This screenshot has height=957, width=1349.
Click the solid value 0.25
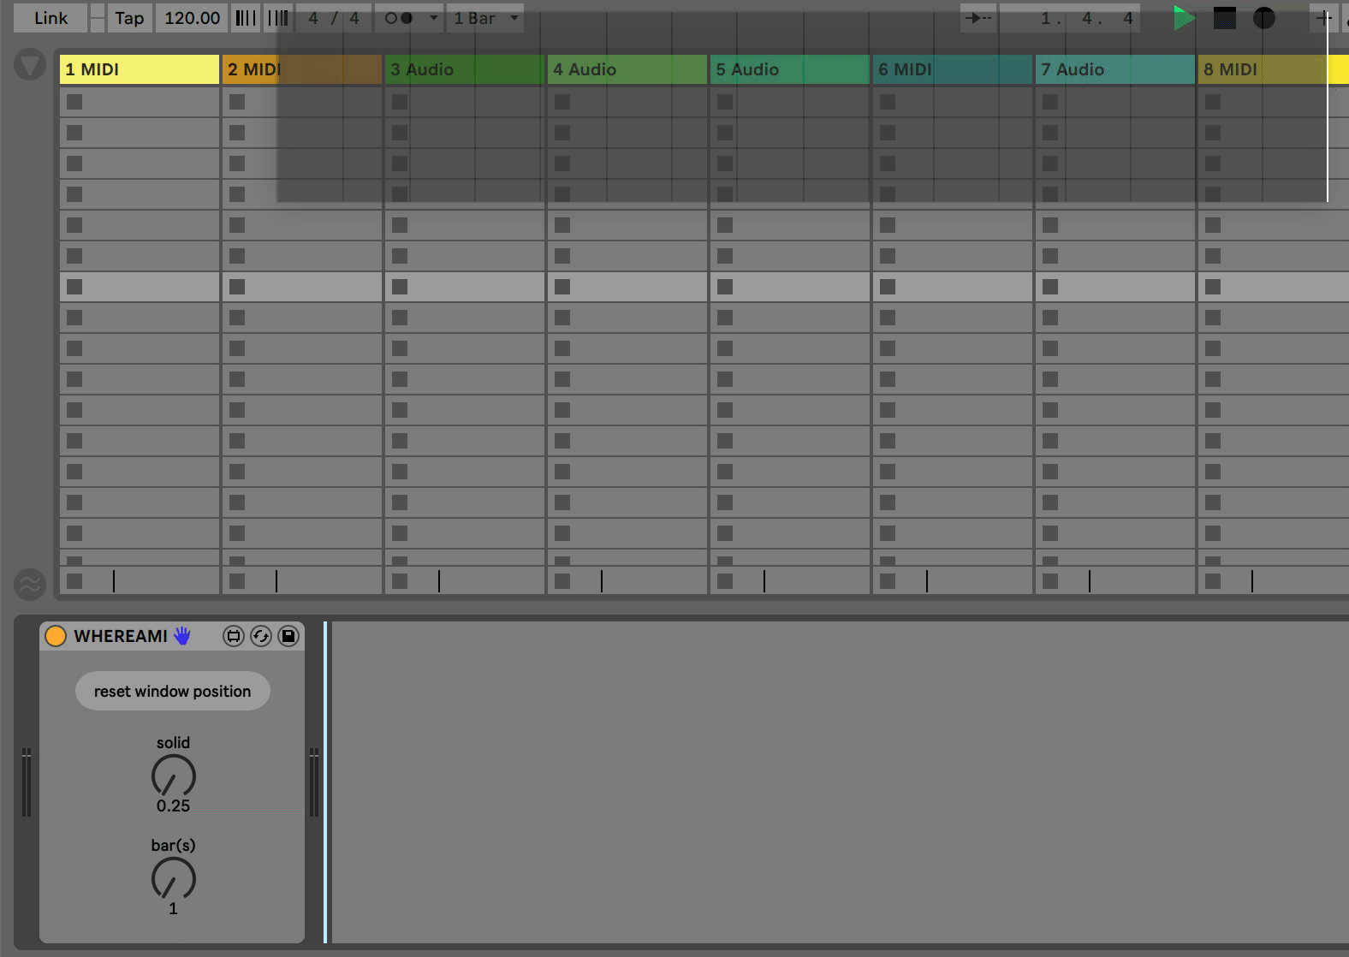click(173, 805)
